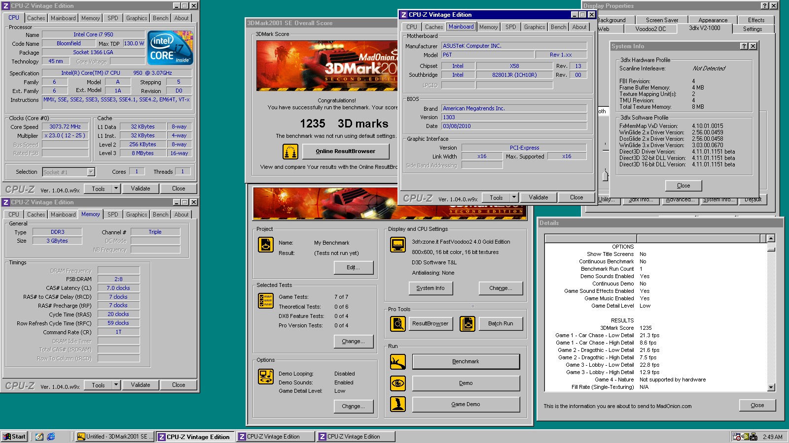Click the 1235 3D marks score text

click(344, 124)
